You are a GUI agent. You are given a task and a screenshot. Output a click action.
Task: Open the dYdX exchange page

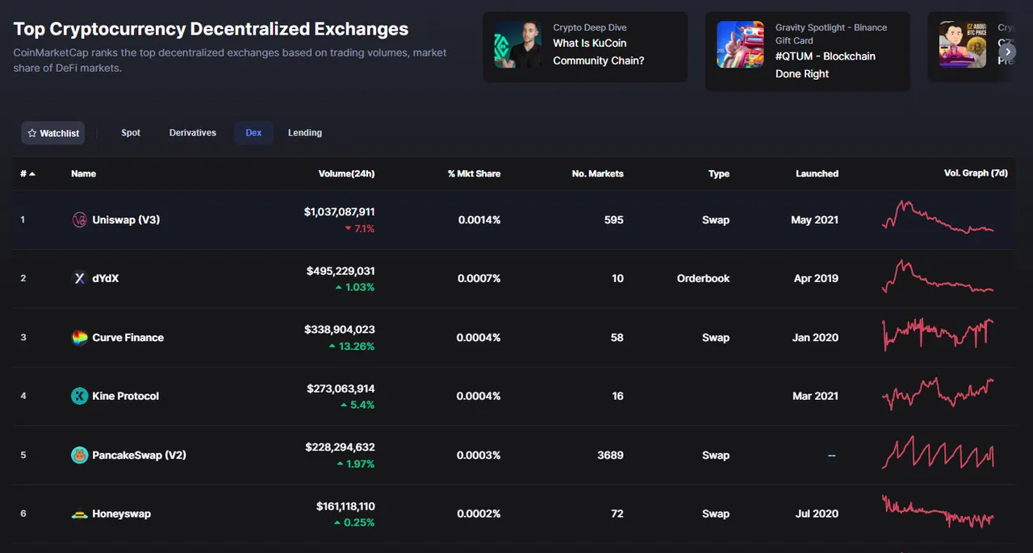pyautogui.click(x=105, y=278)
